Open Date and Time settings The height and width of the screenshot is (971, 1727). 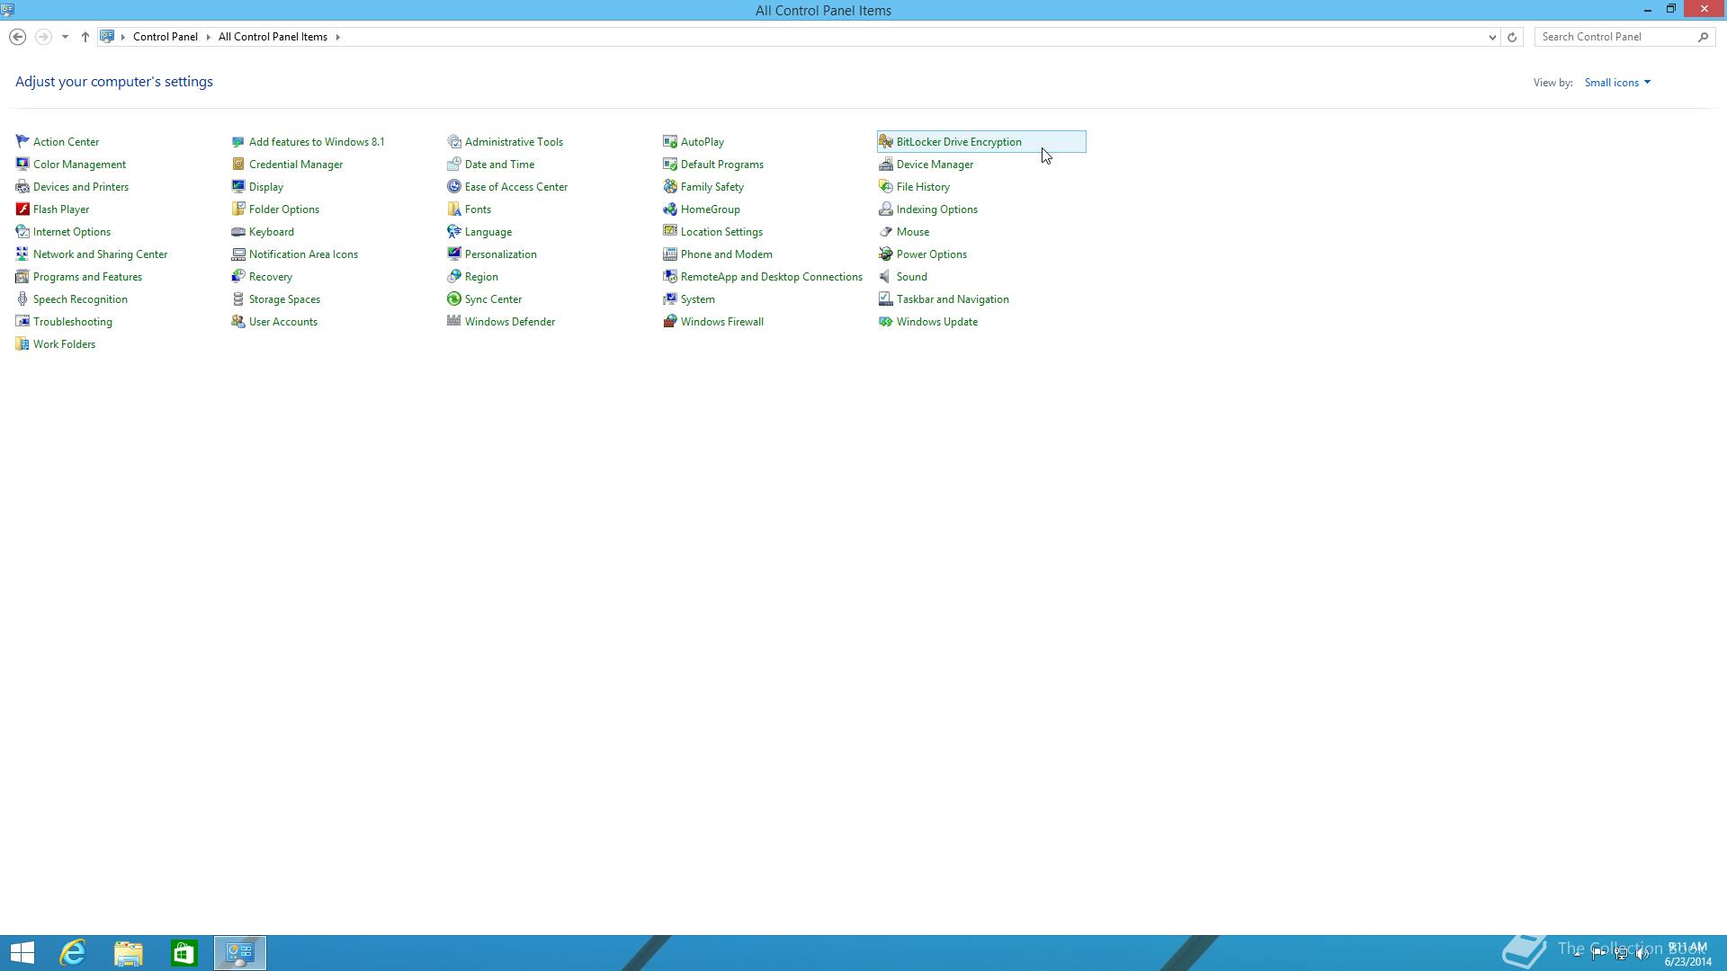[x=499, y=164]
